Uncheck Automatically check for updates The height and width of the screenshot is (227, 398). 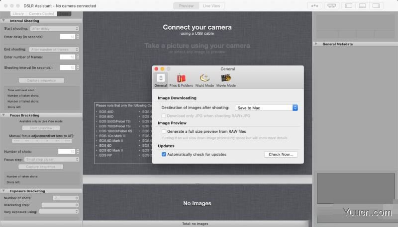click(164, 154)
